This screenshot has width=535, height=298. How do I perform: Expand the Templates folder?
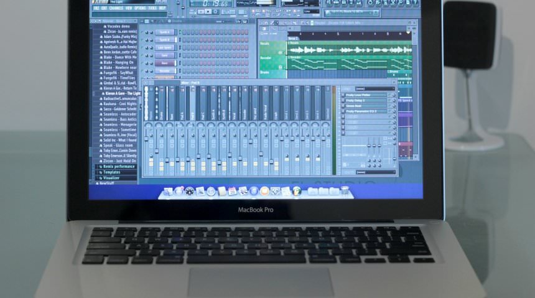coord(111,172)
